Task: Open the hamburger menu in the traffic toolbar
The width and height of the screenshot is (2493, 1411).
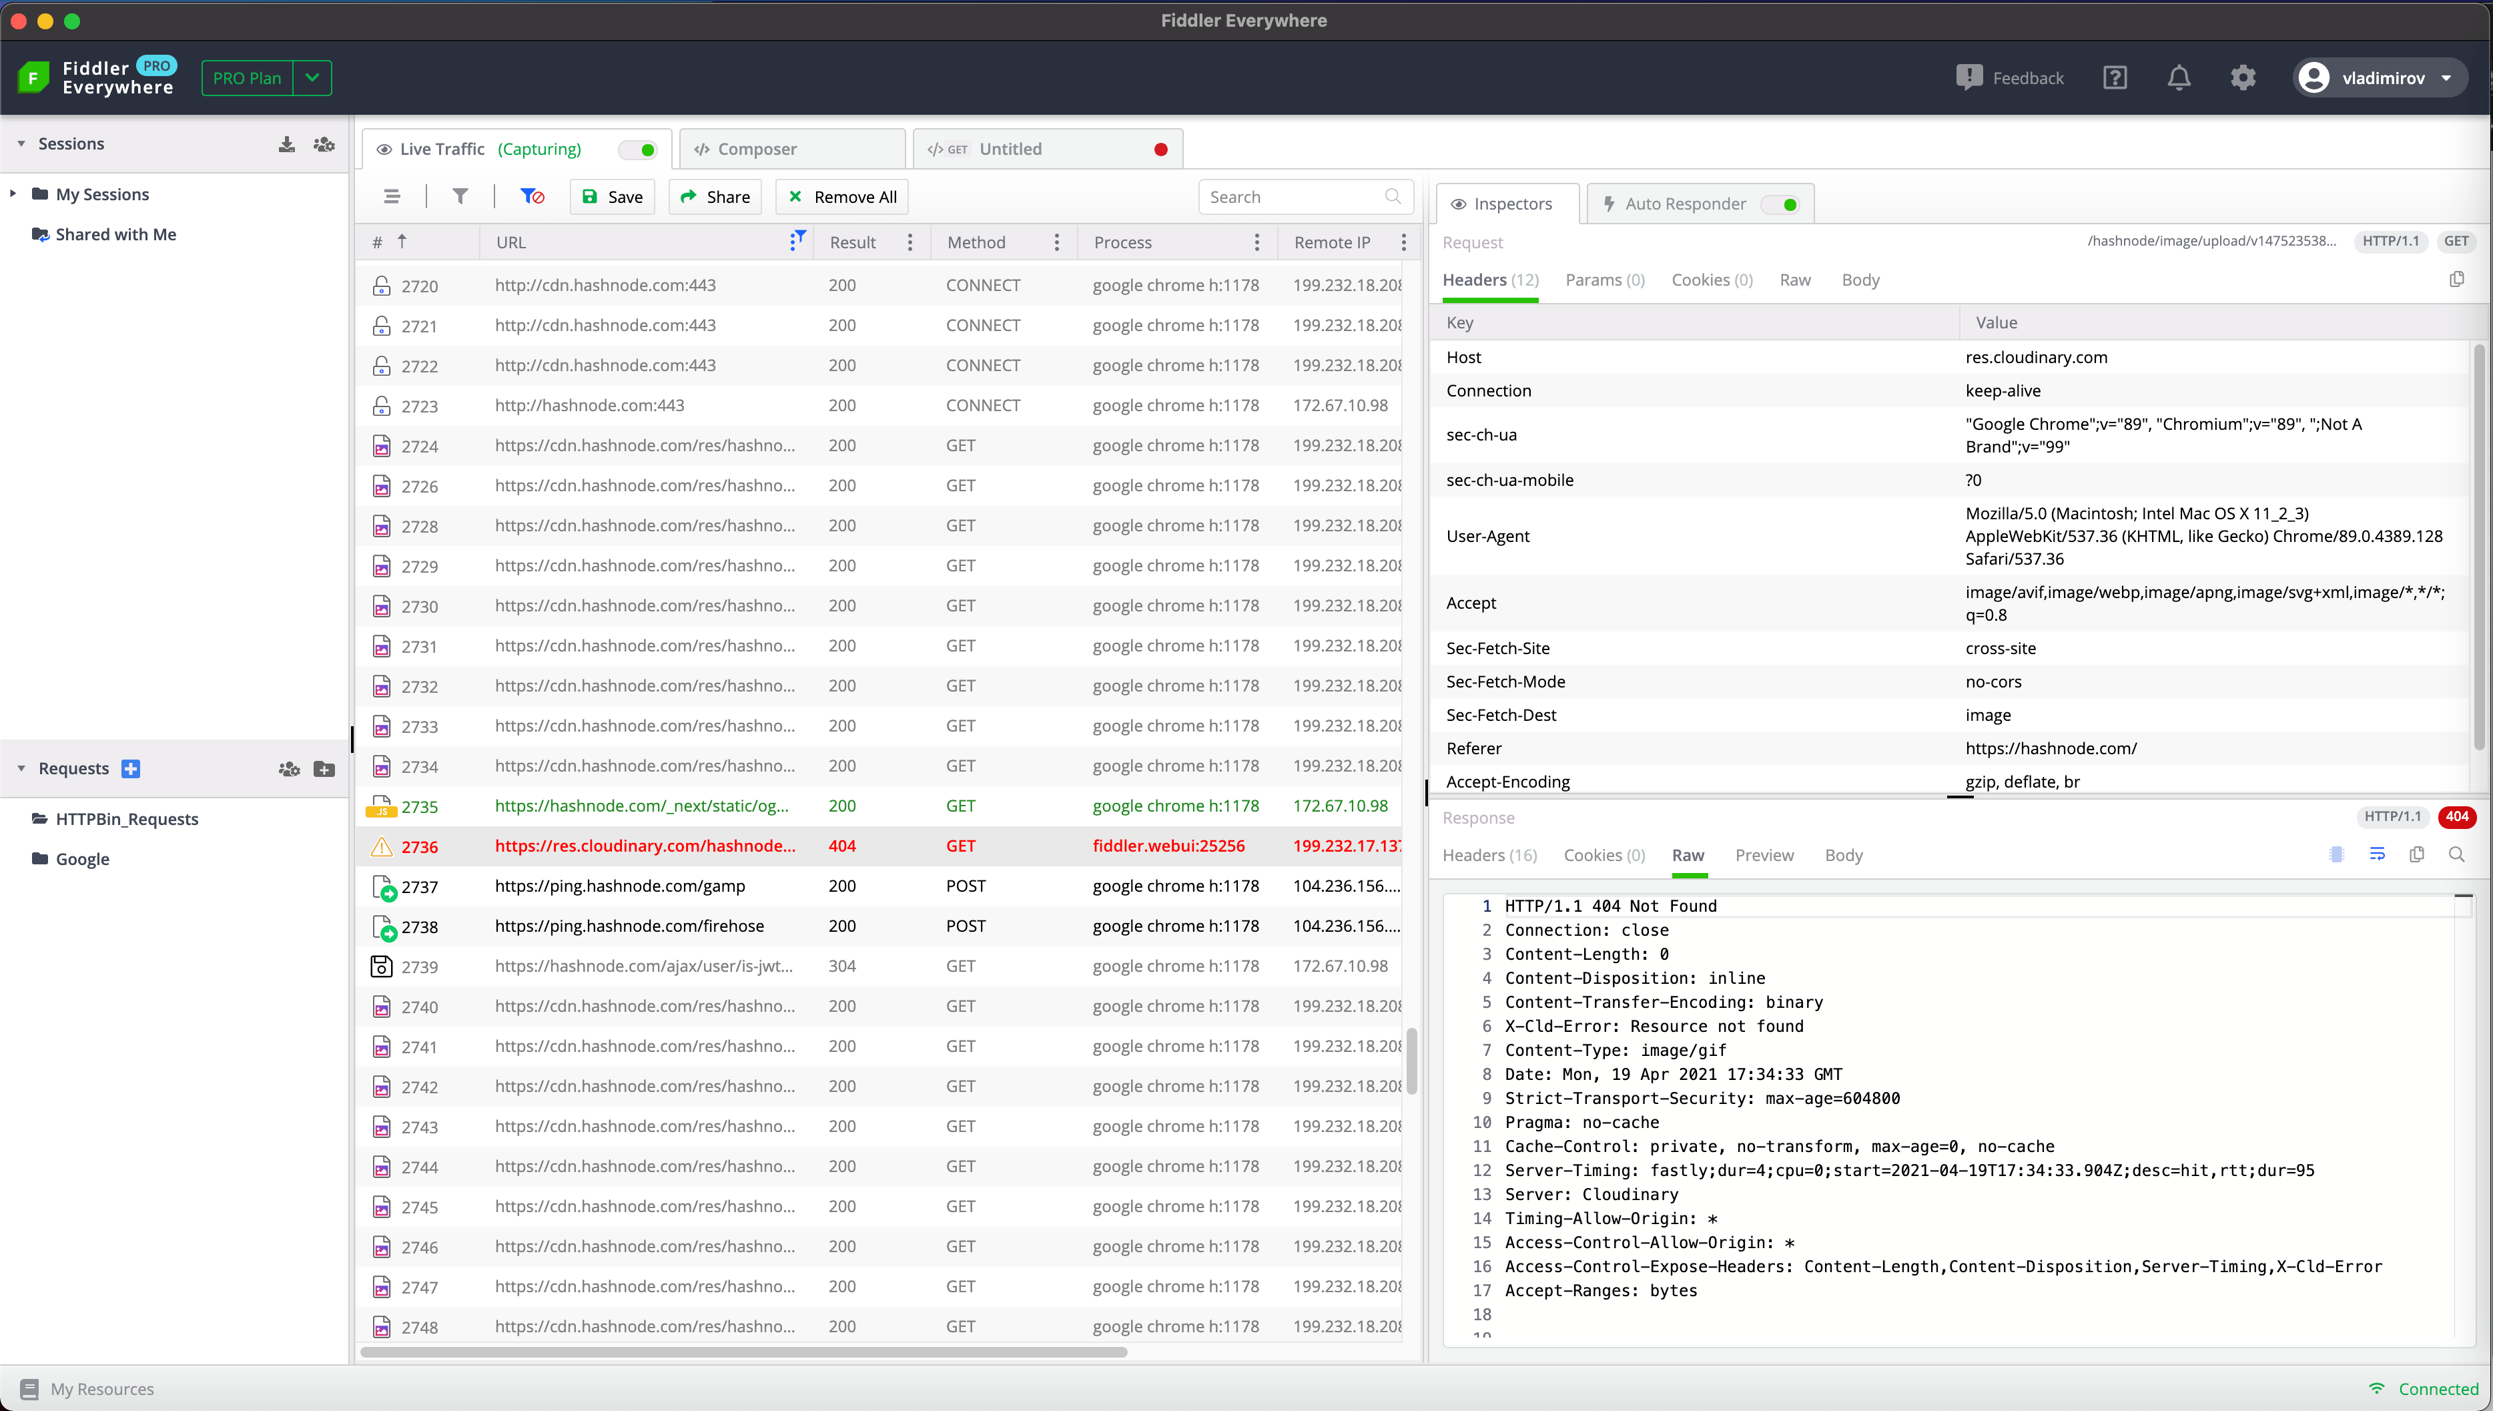Action: click(392, 197)
